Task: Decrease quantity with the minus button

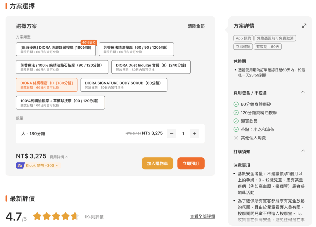Action: pyautogui.click(x=172, y=134)
